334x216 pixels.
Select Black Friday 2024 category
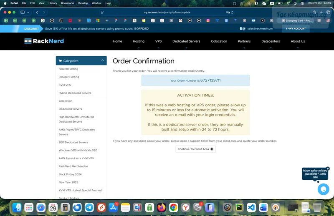click(70, 174)
